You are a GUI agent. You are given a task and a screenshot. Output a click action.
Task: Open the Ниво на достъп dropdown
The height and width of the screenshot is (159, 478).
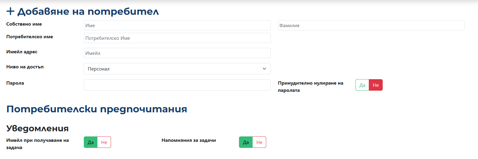click(177, 69)
